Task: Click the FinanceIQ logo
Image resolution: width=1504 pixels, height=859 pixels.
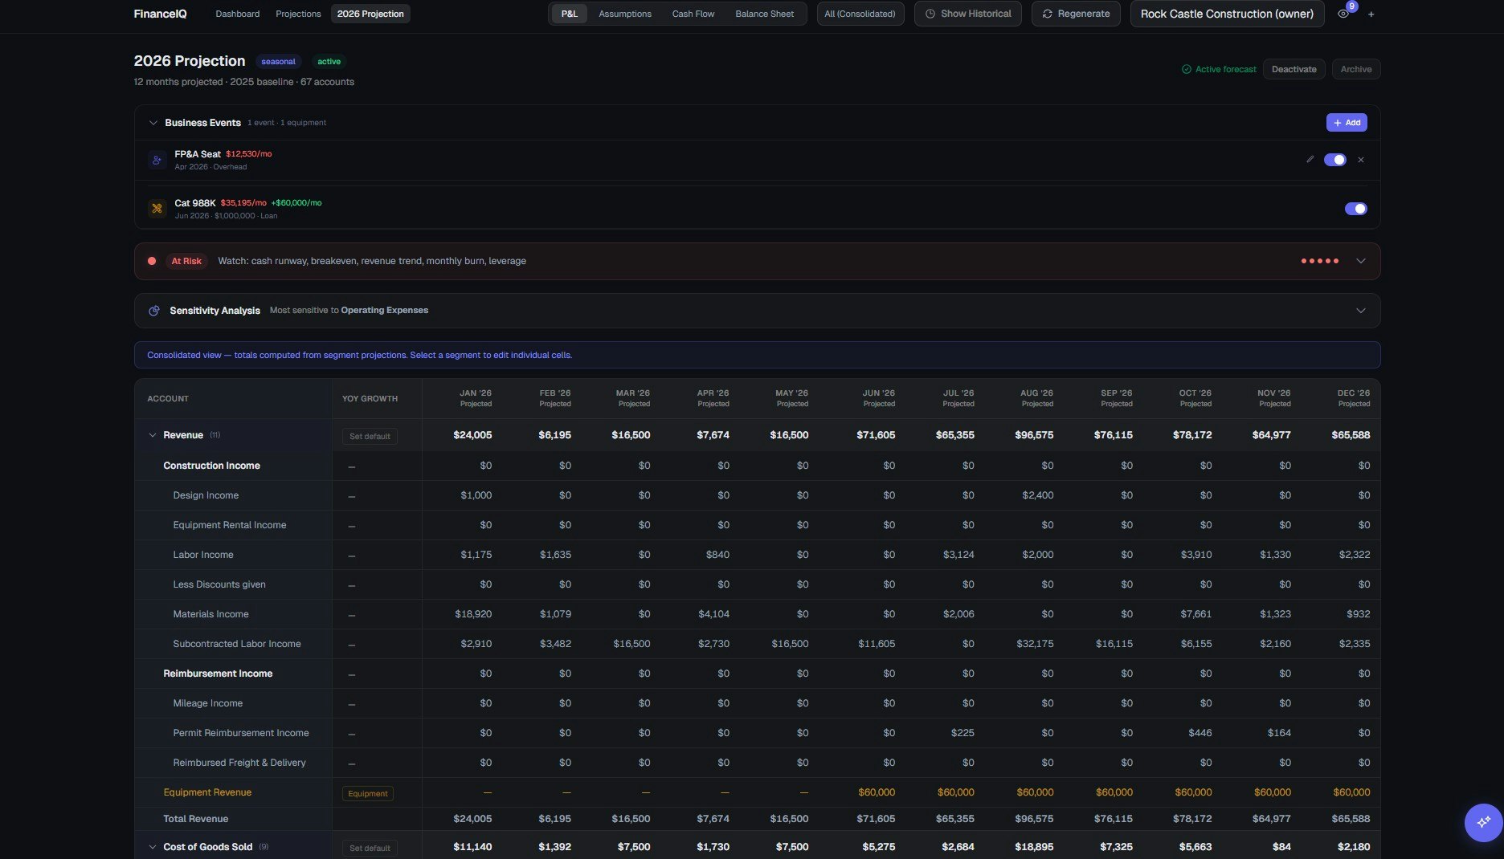Action: 160,14
